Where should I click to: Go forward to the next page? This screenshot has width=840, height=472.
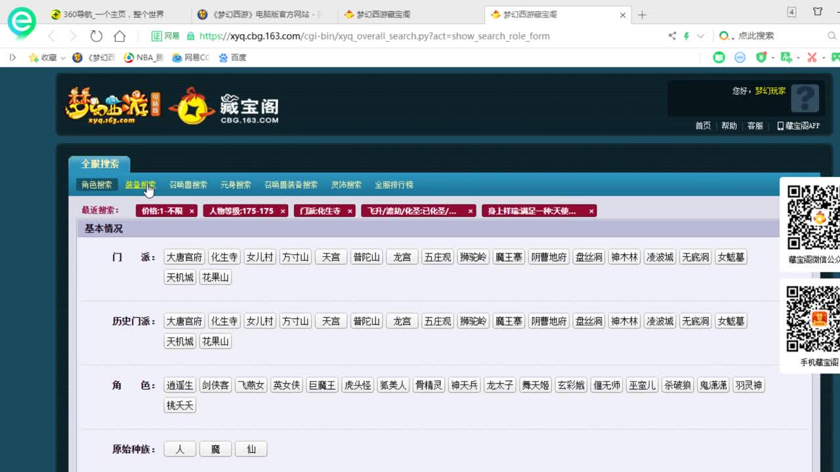pos(73,36)
